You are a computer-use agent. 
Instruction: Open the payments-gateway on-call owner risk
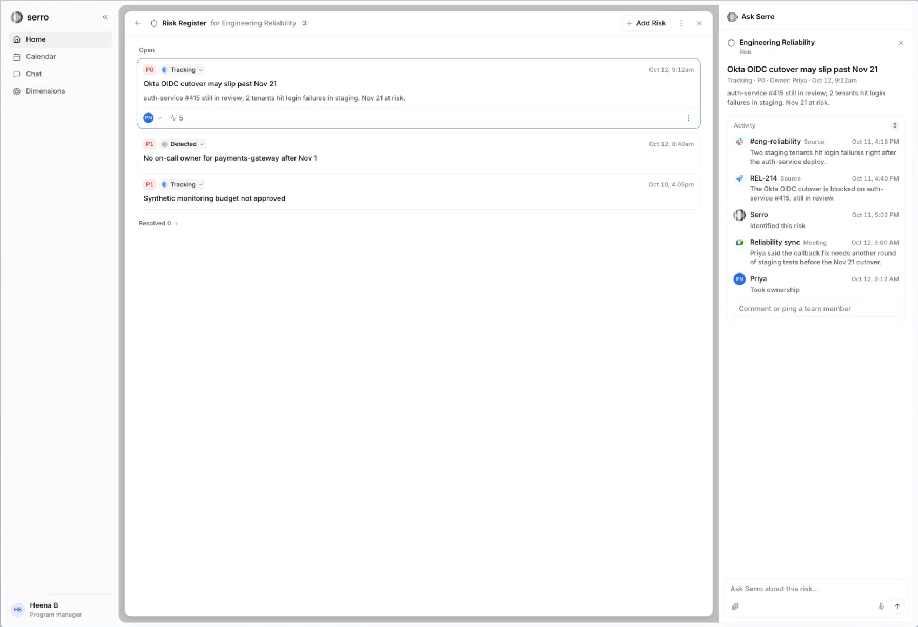tap(230, 158)
